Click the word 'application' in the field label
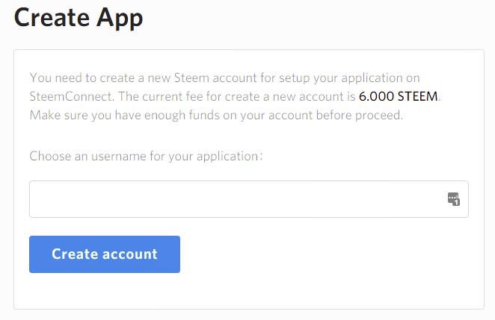This screenshot has width=495, height=320. [227, 157]
